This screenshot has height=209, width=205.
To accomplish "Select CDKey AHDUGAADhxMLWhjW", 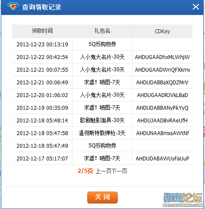I will [162, 57].
